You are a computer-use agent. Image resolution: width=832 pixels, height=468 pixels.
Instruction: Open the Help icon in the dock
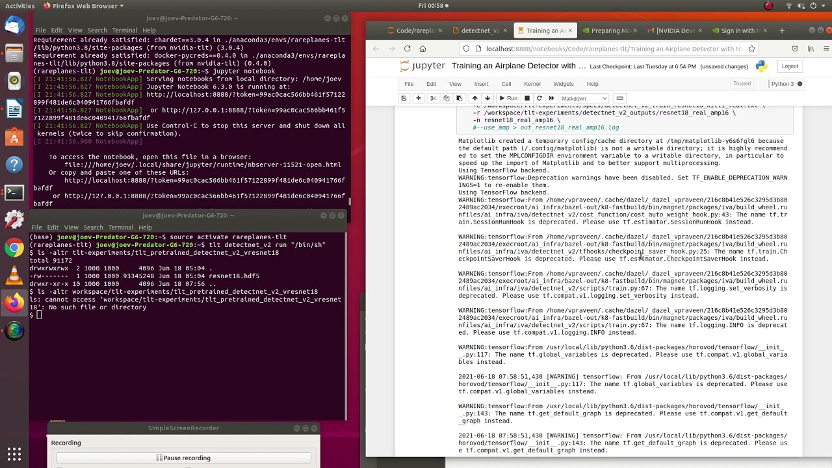pos(14,164)
